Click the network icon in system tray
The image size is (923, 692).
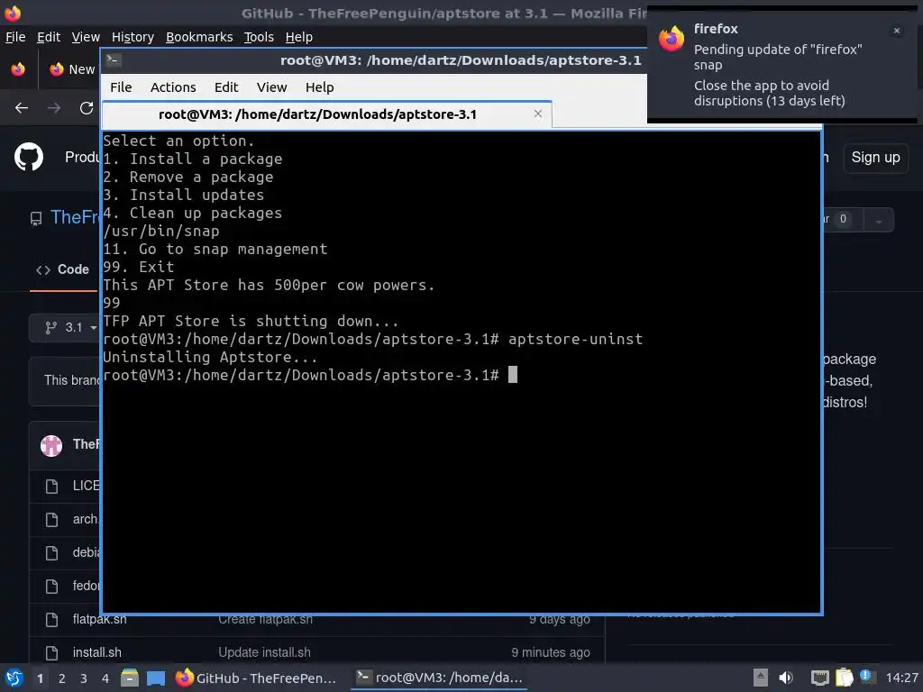click(819, 678)
